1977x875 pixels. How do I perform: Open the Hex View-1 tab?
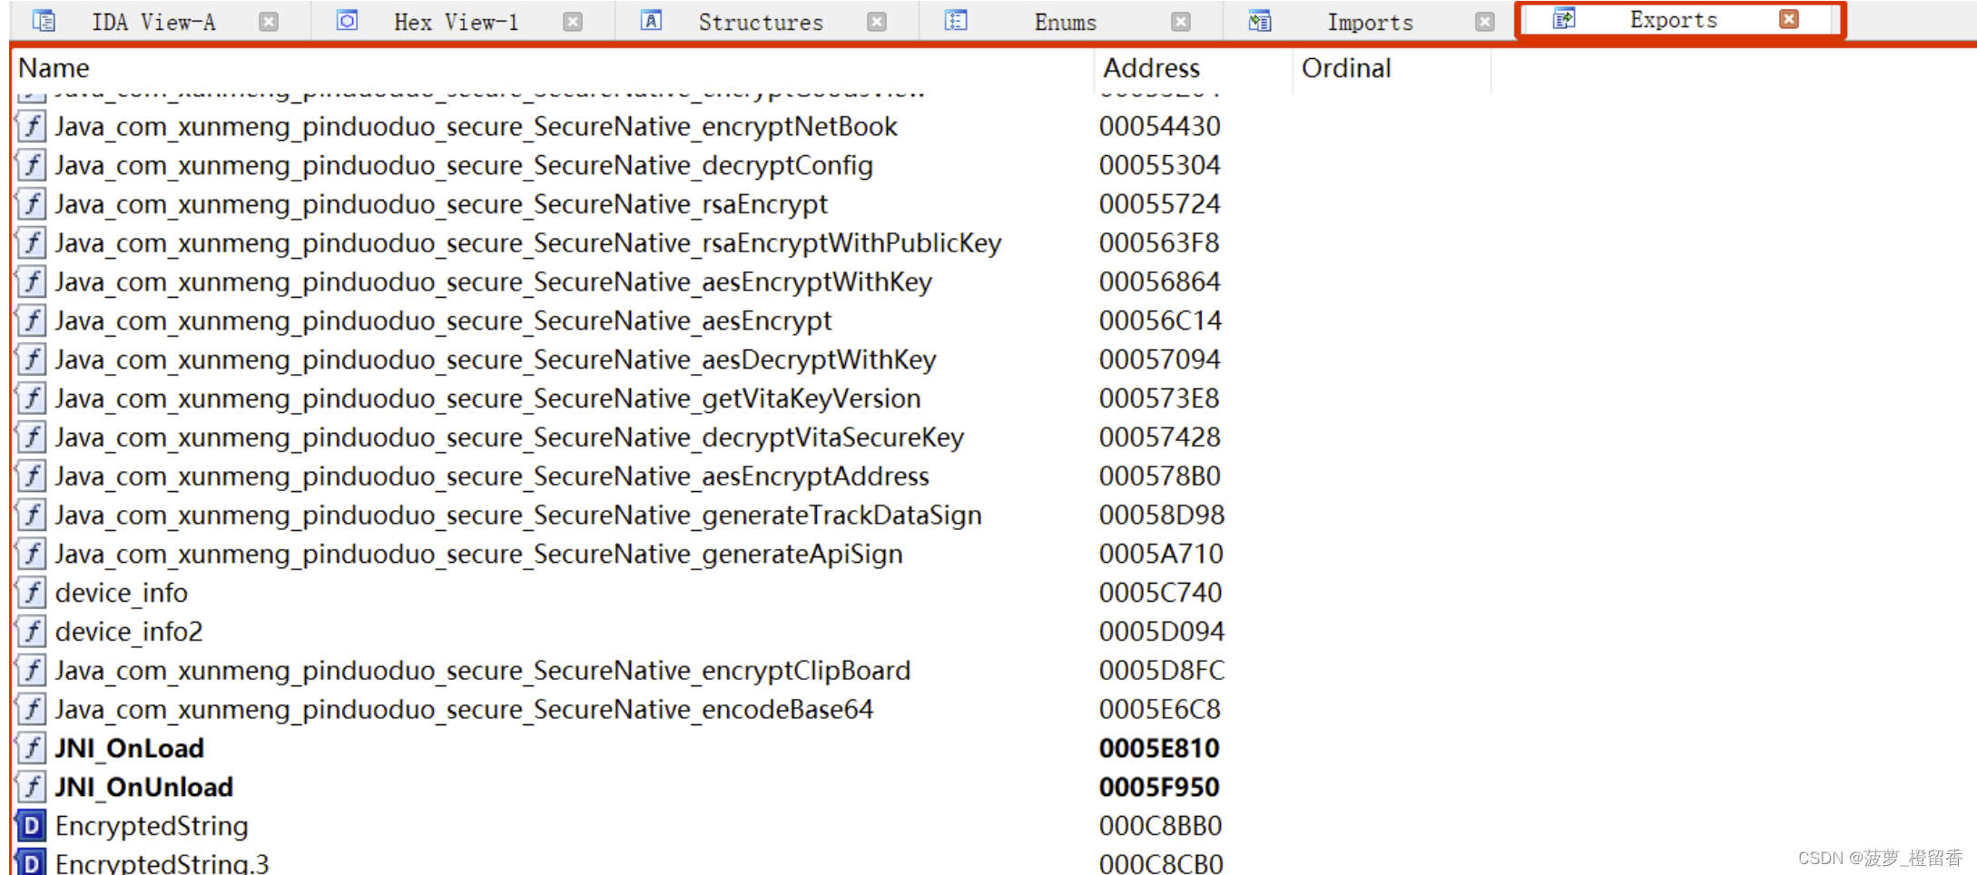click(456, 22)
